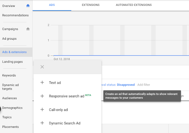This screenshot has height=133, width=189.
Task: Click the blue home icon beside Overview
Action: pyautogui.click(x=28, y=6)
